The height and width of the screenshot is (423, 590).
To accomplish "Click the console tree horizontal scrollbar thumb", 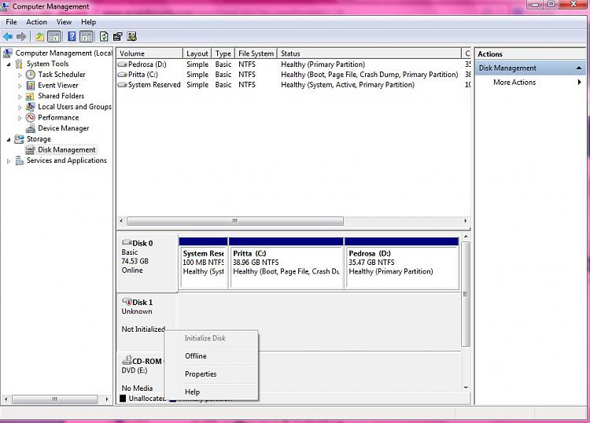I will (x=55, y=399).
